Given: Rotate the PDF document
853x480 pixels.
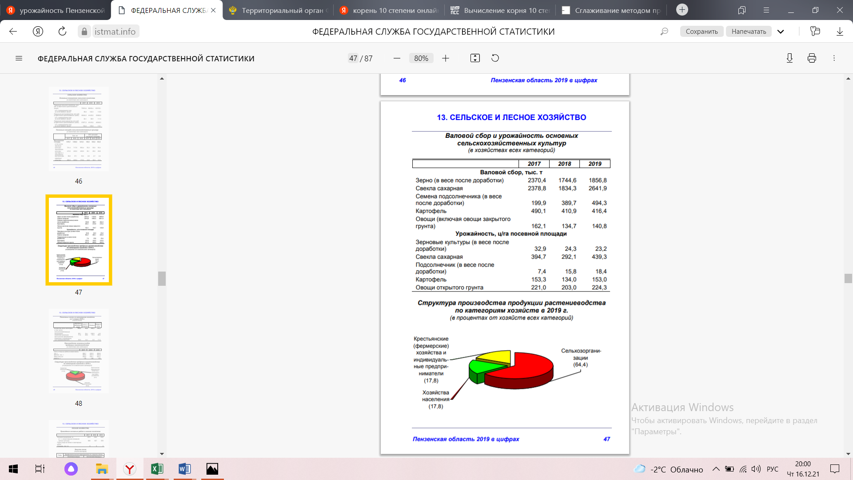Looking at the screenshot, I should [495, 58].
